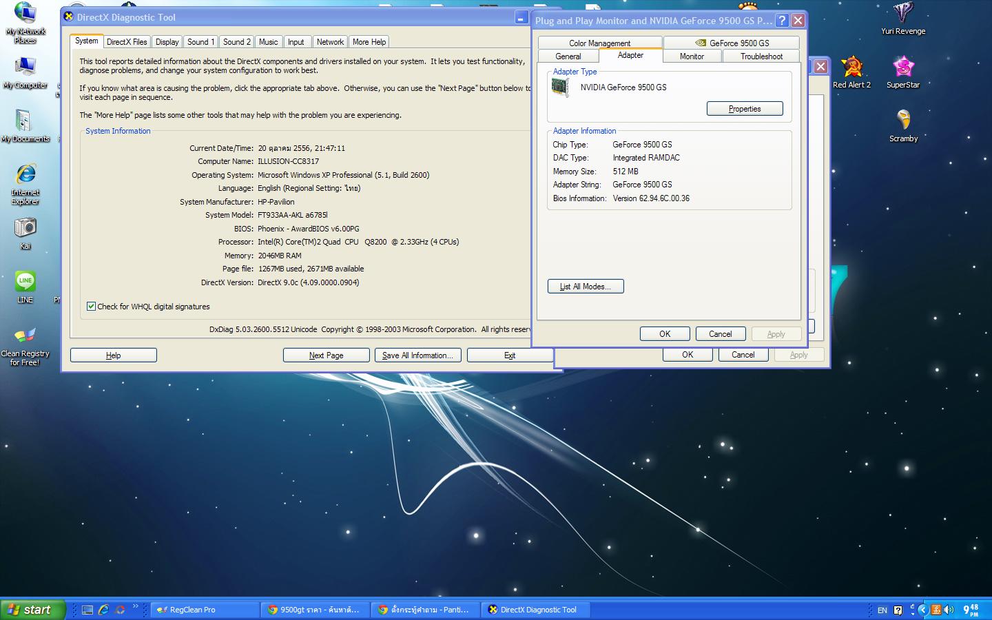Select the Red Alert 2 desktop icon

point(852,72)
